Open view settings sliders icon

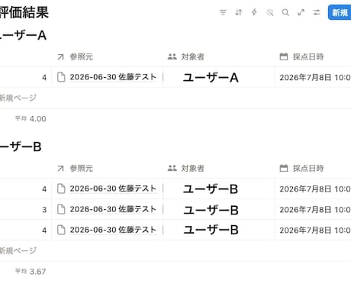pos(317,12)
